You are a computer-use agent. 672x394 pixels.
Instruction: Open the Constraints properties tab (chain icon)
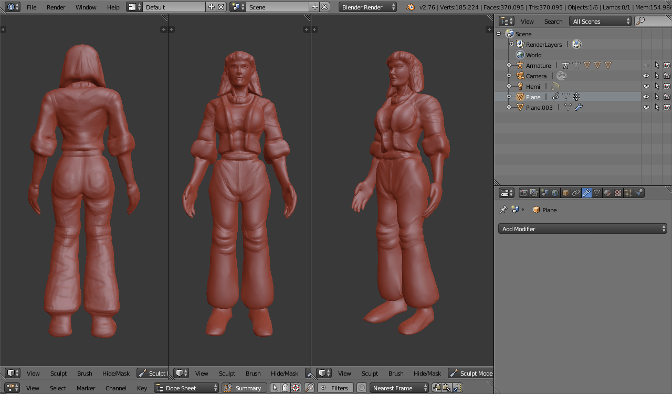576,193
